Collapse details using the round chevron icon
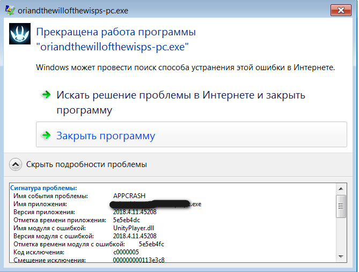The image size is (359, 272). click(x=16, y=164)
